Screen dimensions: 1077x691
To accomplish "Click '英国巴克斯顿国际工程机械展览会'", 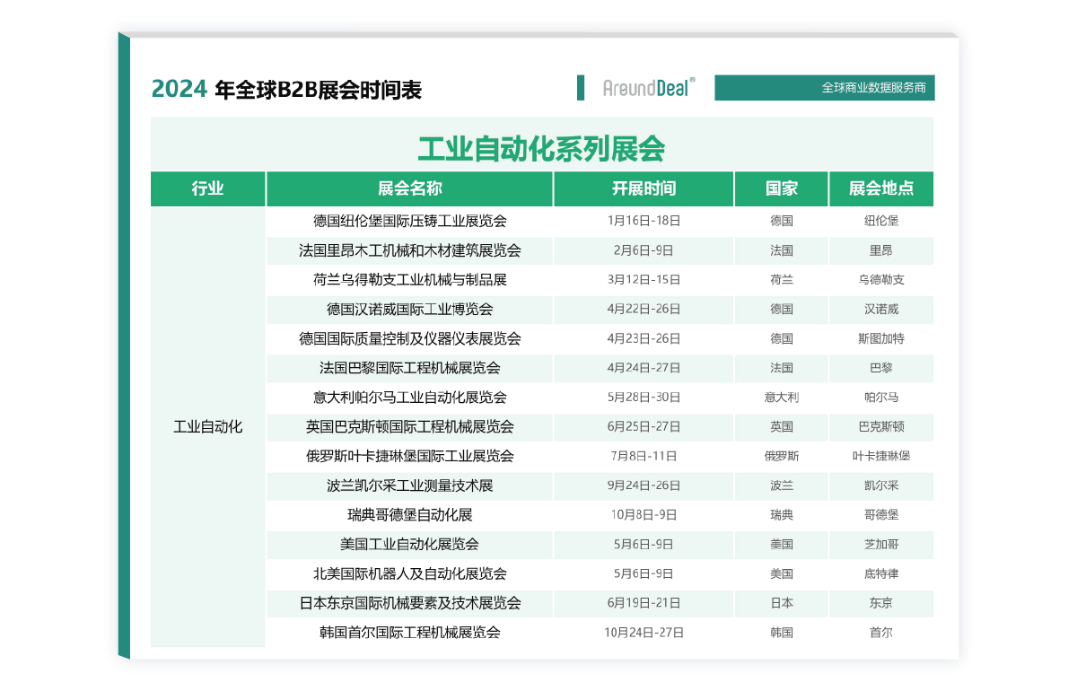I will click(x=410, y=427).
